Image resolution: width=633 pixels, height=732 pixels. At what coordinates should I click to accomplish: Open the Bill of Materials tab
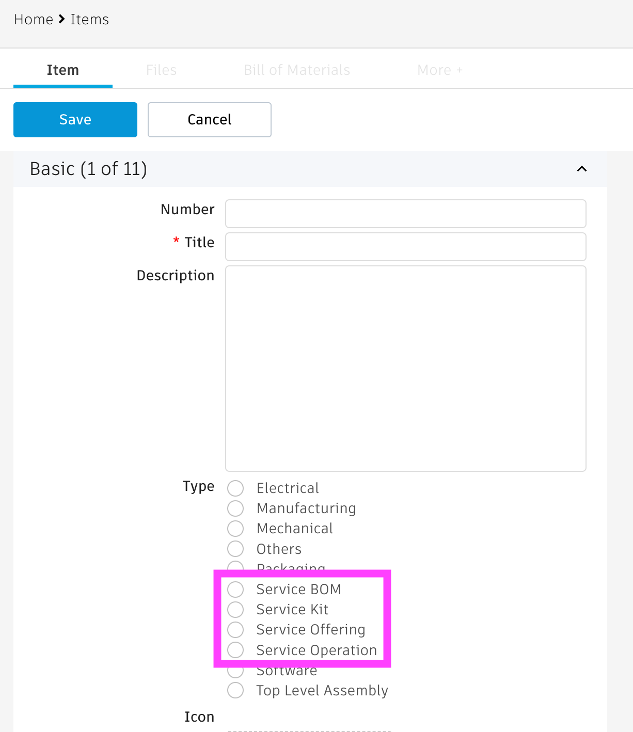click(297, 70)
